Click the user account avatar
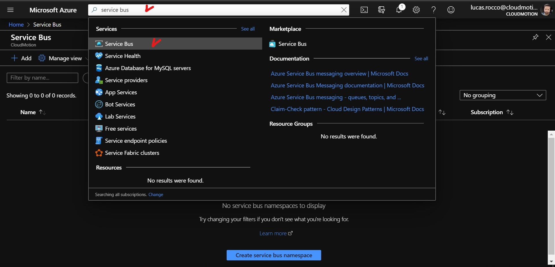The height and width of the screenshot is (267, 555). [x=546, y=10]
